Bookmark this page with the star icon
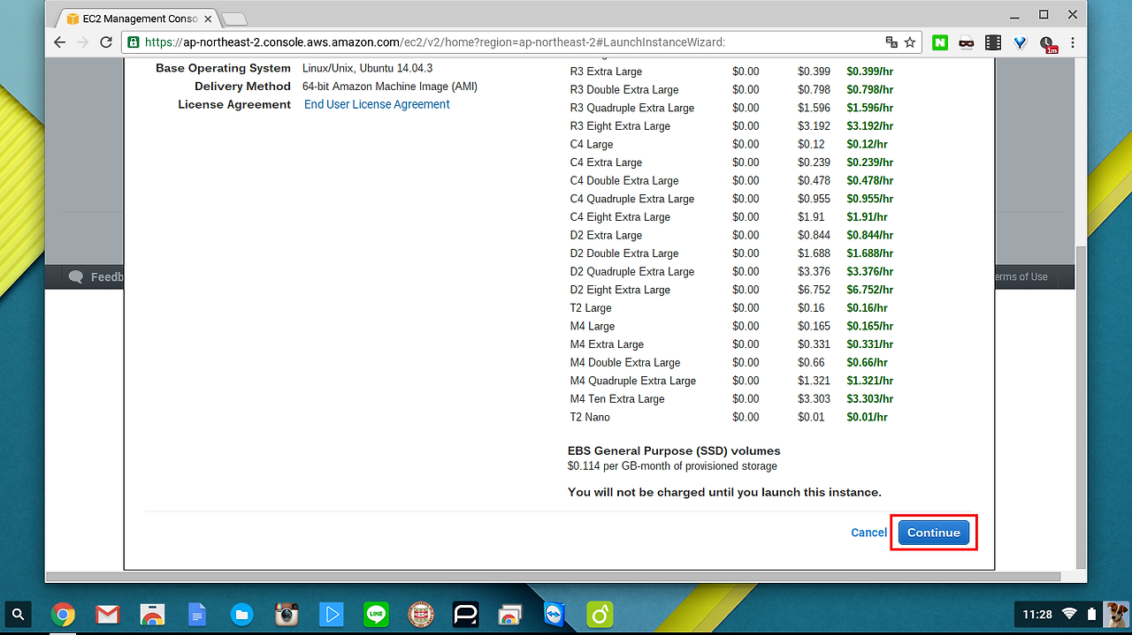The height and width of the screenshot is (635, 1132). (x=910, y=42)
